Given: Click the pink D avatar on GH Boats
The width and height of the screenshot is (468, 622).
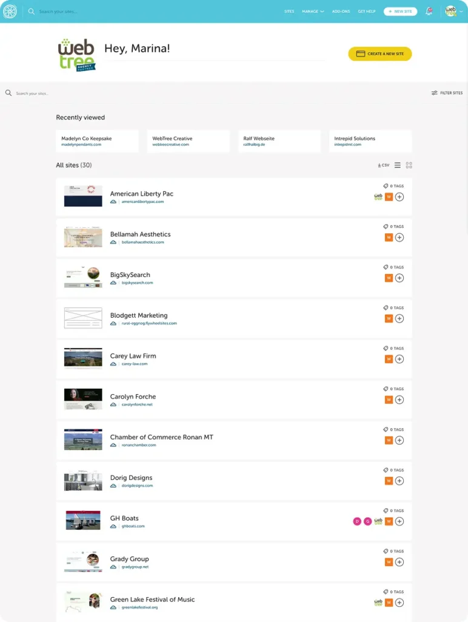Looking at the screenshot, I should click(357, 521).
